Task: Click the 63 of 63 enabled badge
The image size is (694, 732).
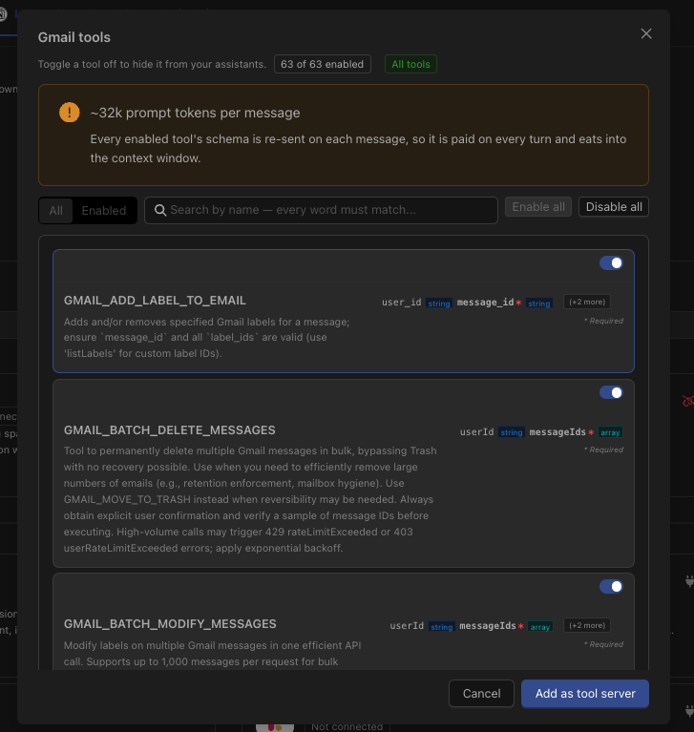Action: (x=323, y=65)
